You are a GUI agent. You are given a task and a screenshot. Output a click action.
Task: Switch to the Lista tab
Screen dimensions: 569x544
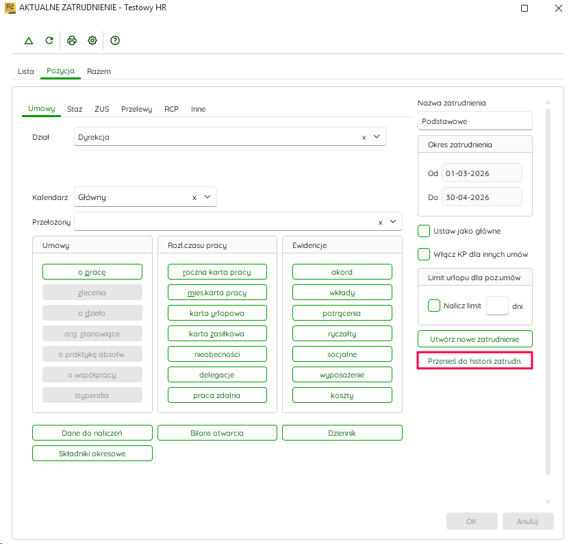(x=26, y=71)
